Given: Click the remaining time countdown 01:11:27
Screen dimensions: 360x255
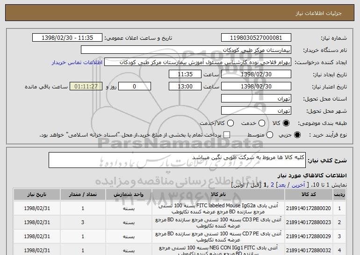Looking at the screenshot, I should tap(86, 87).
